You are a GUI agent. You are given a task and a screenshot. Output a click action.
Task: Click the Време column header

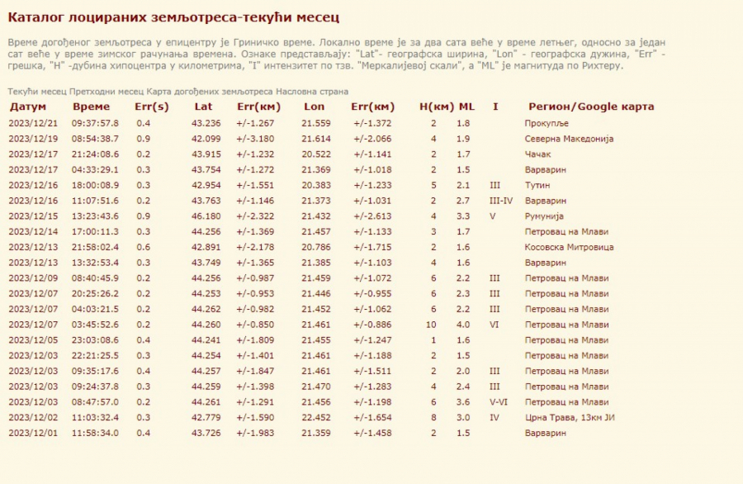(91, 107)
